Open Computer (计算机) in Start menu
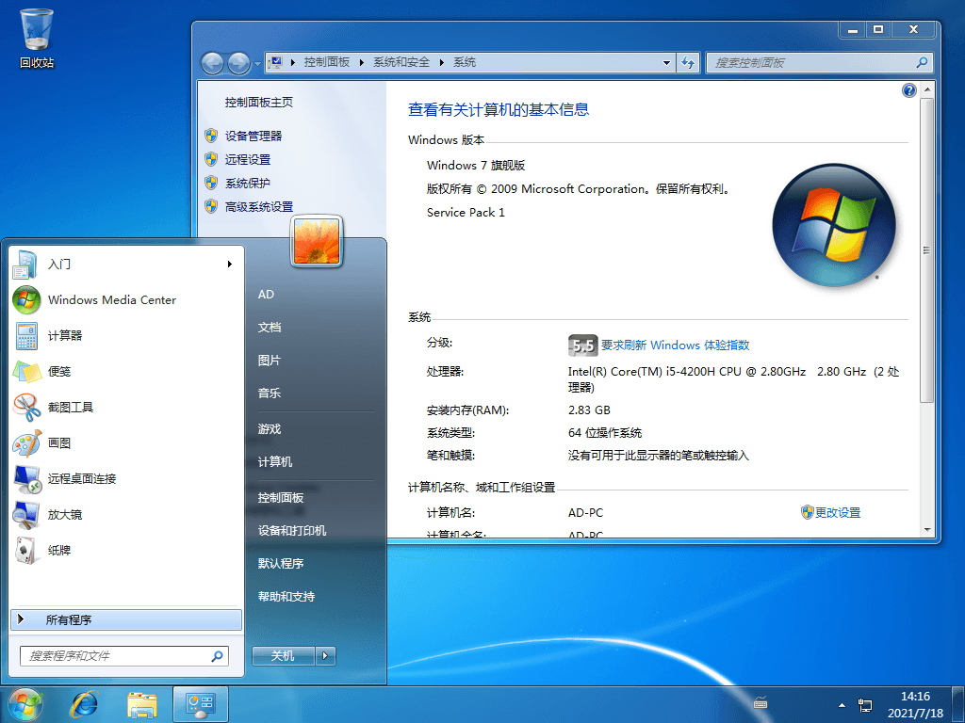965x723 pixels. tap(275, 461)
